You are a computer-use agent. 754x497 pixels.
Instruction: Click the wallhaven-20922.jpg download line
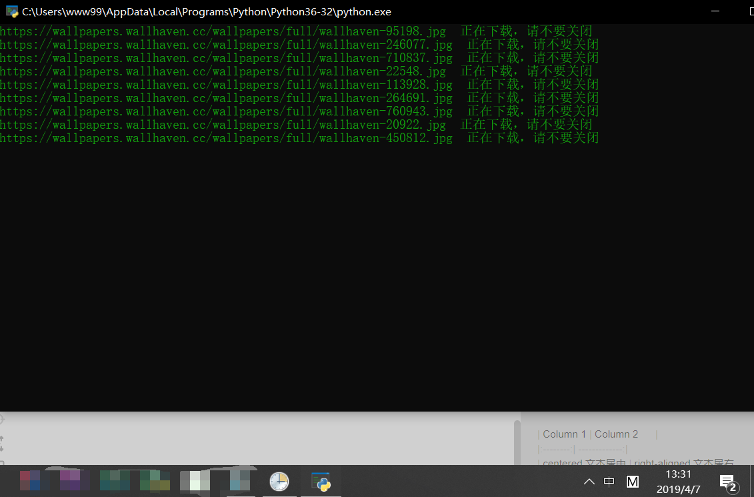(296, 125)
